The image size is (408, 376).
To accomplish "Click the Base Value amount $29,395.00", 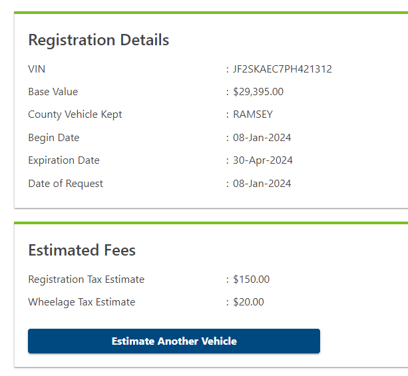I will (258, 92).
